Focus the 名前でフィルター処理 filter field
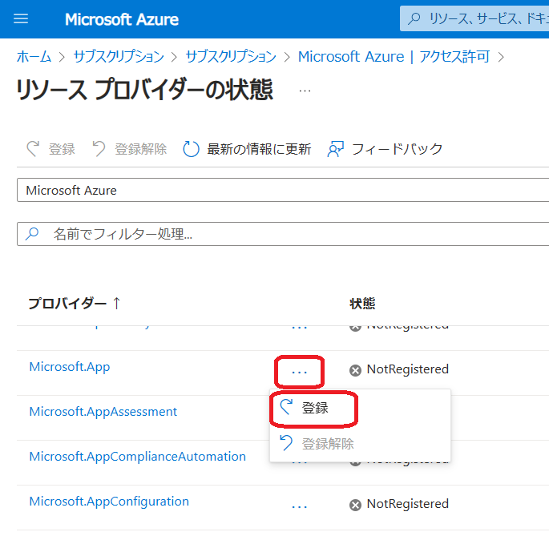The image size is (549, 536). pos(283,234)
